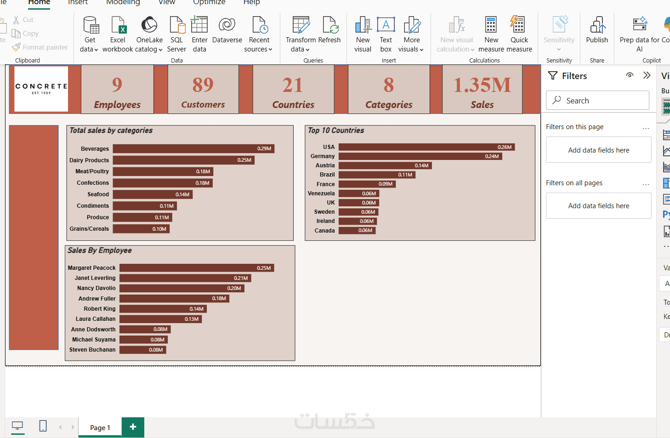Publish the report
Screen dimensions: 670x438
pos(597,30)
